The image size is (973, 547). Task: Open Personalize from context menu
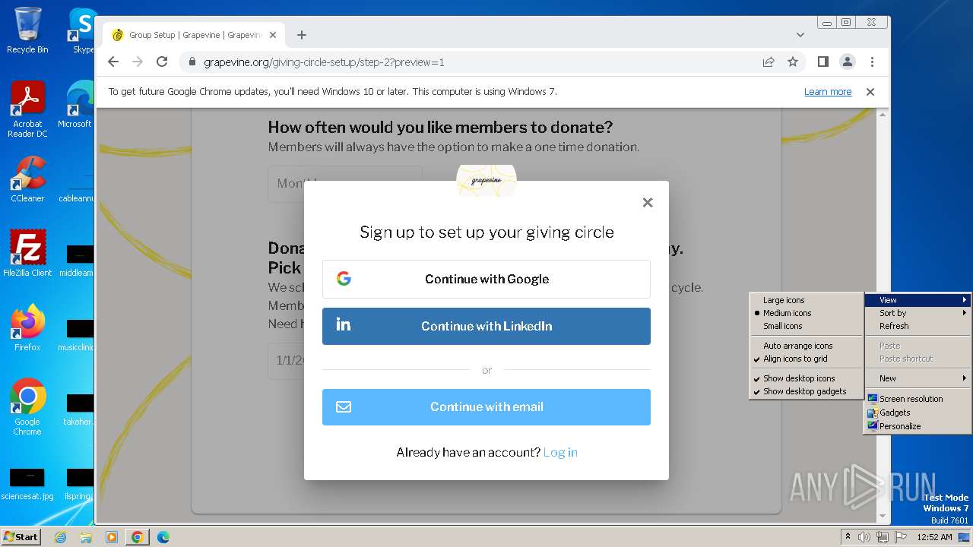pyautogui.click(x=918, y=426)
